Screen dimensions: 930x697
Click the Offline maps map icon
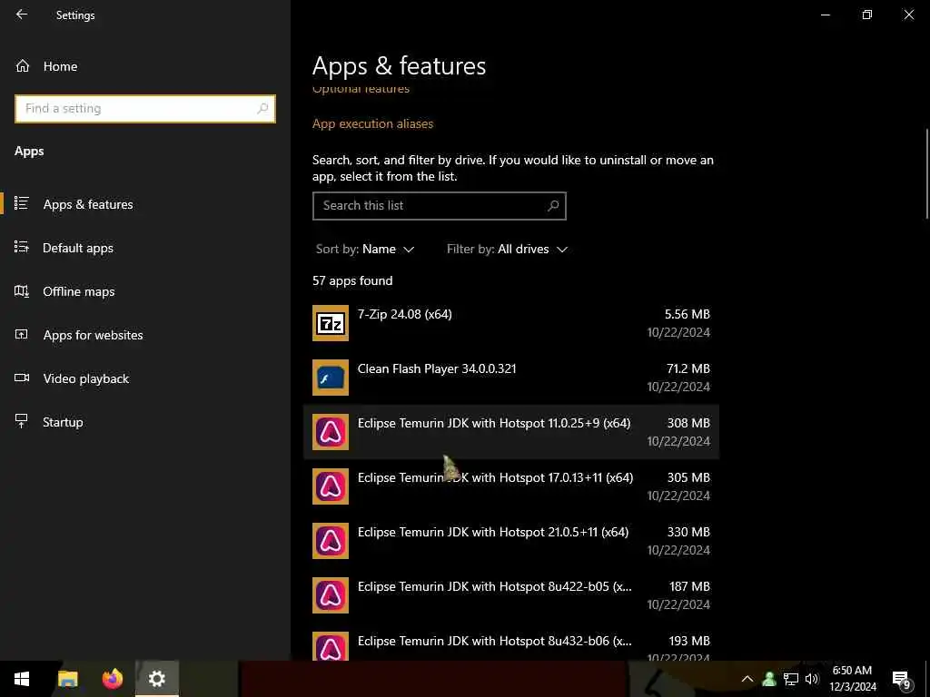click(x=22, y=290)
